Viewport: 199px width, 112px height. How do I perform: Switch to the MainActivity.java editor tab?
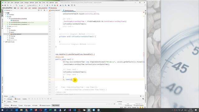pyautogui.click(x=69, y=10)
